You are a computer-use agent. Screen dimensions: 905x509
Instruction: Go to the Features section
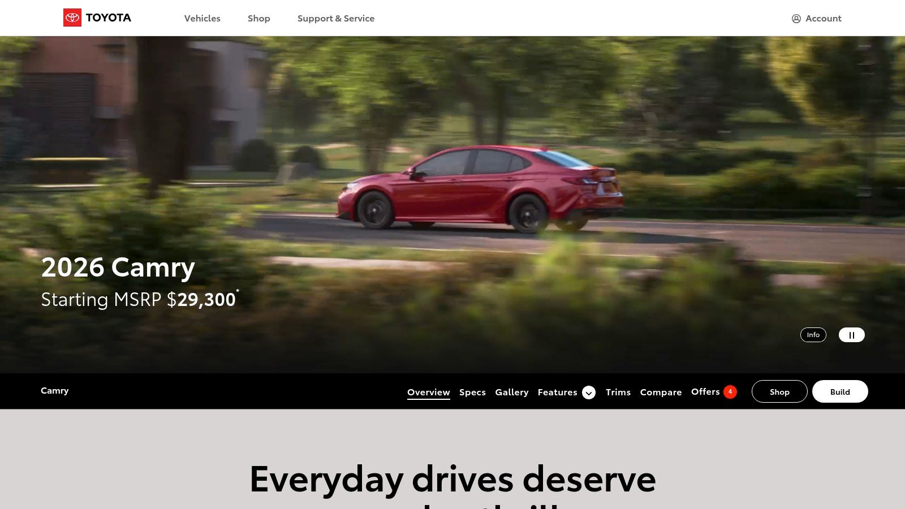tap(557, 392)
